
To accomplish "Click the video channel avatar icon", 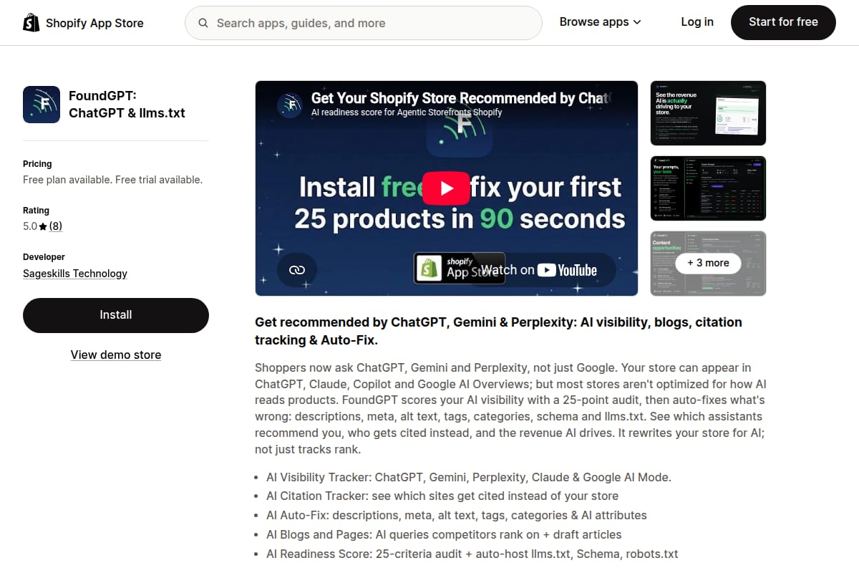I will coord(290,105).
